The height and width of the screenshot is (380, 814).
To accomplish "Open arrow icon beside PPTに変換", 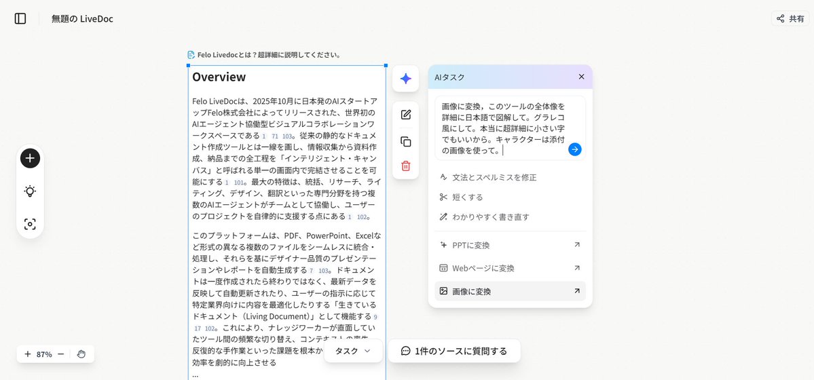I will point(577,245).
